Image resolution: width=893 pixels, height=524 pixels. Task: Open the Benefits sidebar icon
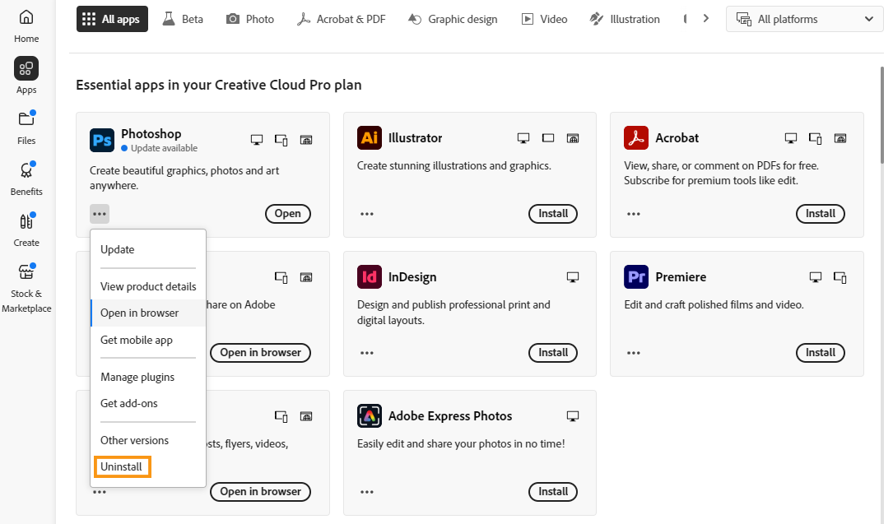point(26,177)
